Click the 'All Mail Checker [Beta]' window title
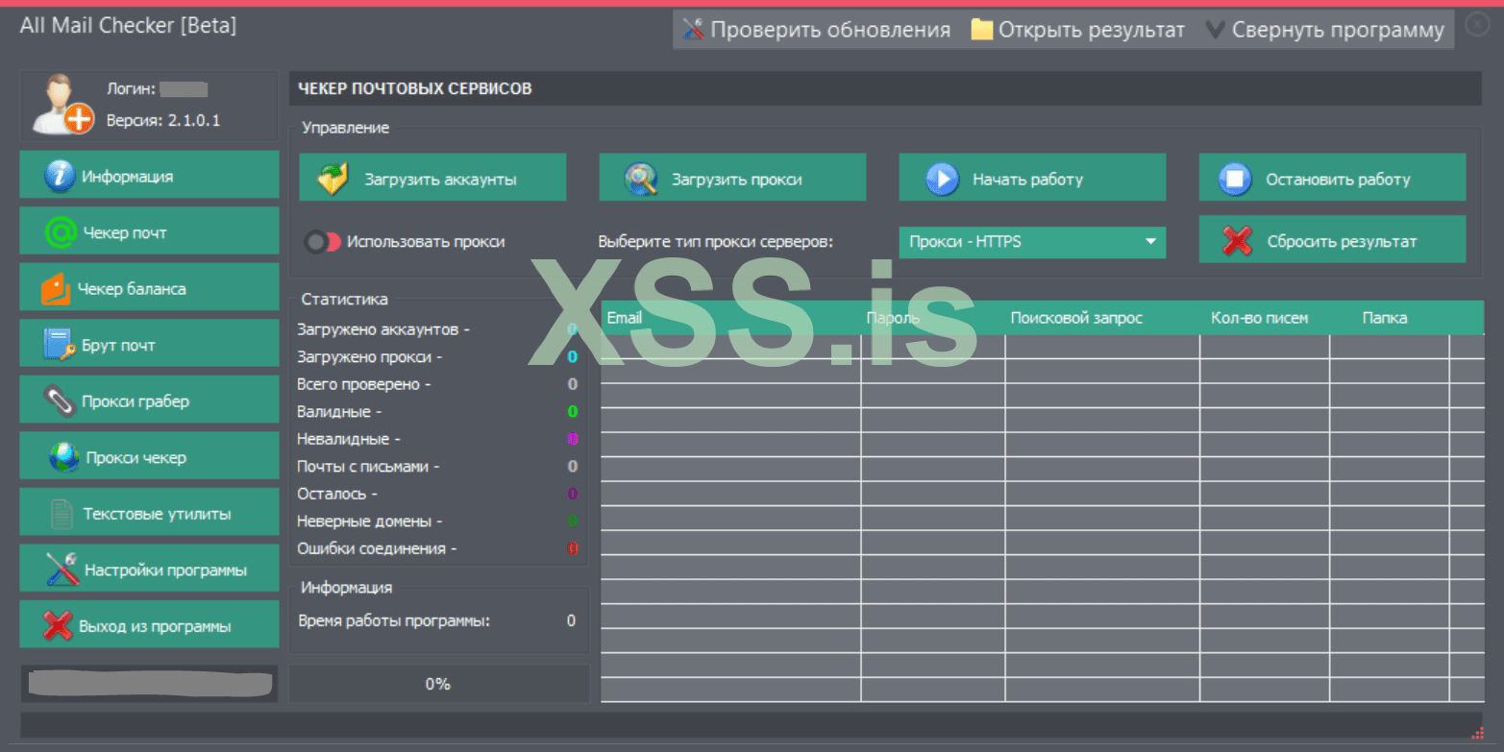This screenshot has width=1504, height=752. point(128,26)
